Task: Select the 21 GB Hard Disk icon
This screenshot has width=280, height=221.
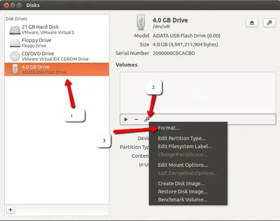Action: tap(15, 30)
